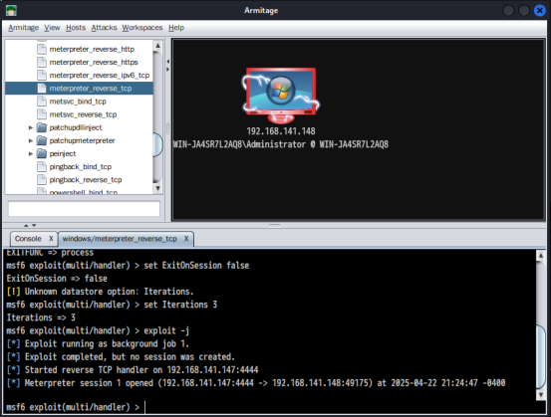Select pingback_reverse_tcp payload
551x417 pixels.
click(86, 180)
